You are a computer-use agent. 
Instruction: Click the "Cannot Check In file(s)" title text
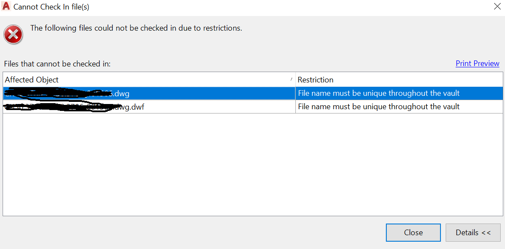coord(51,7)
